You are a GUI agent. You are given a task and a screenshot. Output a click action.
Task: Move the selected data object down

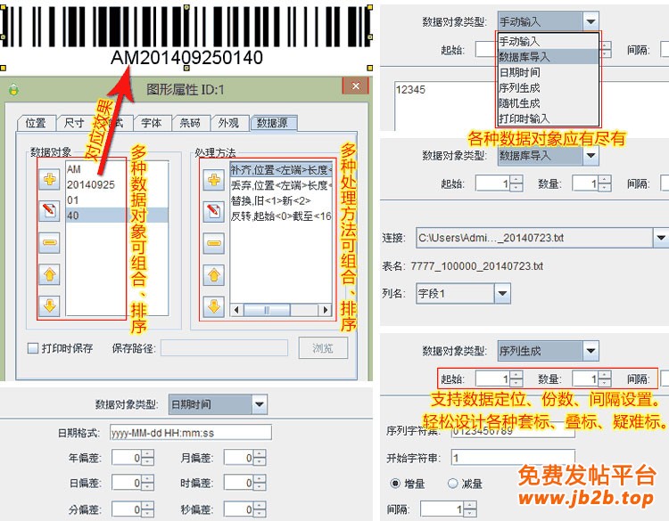point(49,305)
